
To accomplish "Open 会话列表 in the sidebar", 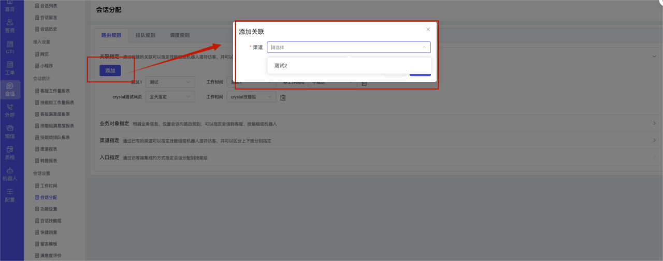I will tap(46, 6).
